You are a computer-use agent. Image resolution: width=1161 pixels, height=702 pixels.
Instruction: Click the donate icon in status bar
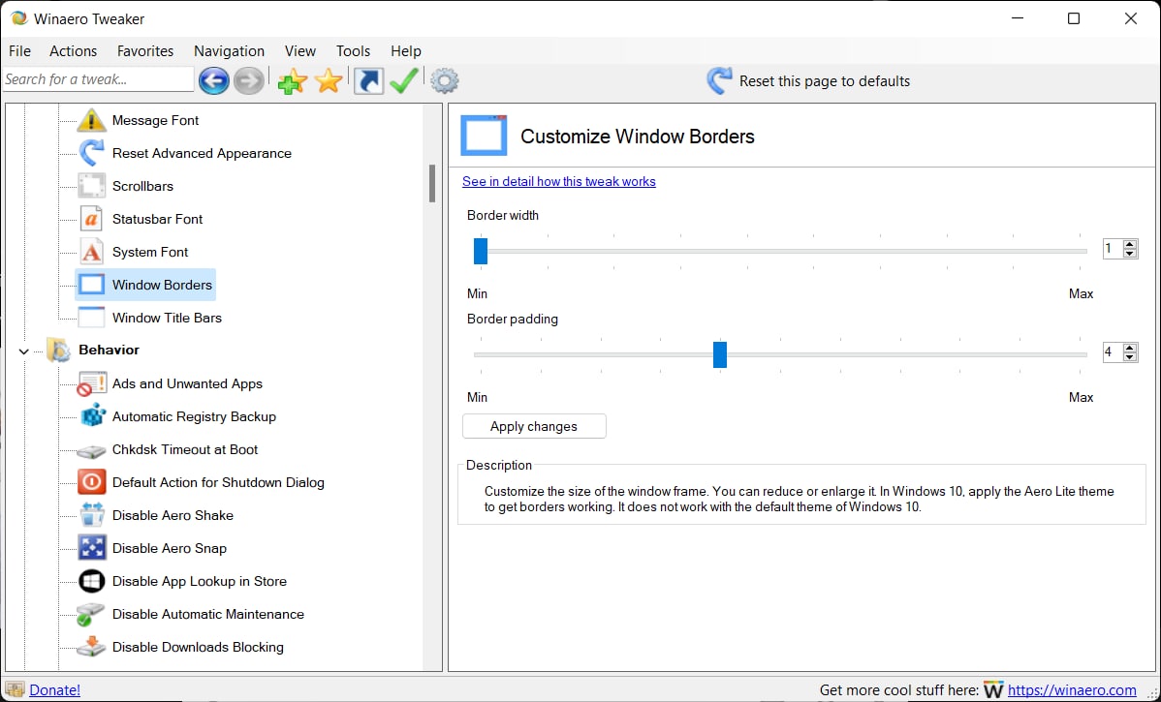coord(15,689)
